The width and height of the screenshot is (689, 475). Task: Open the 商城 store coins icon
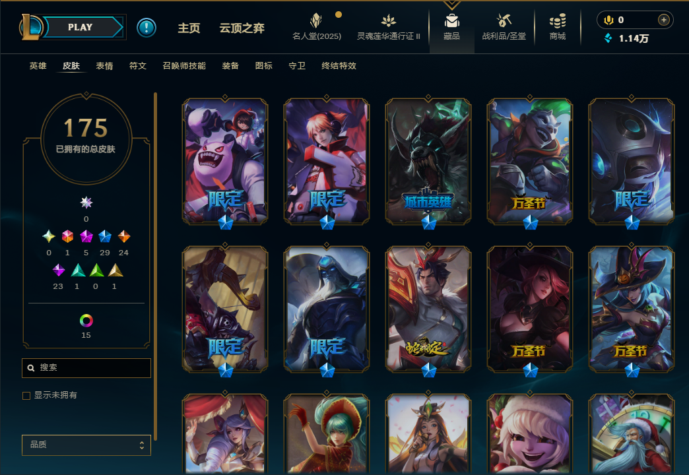pyautogui.click(x=558, y=20)
